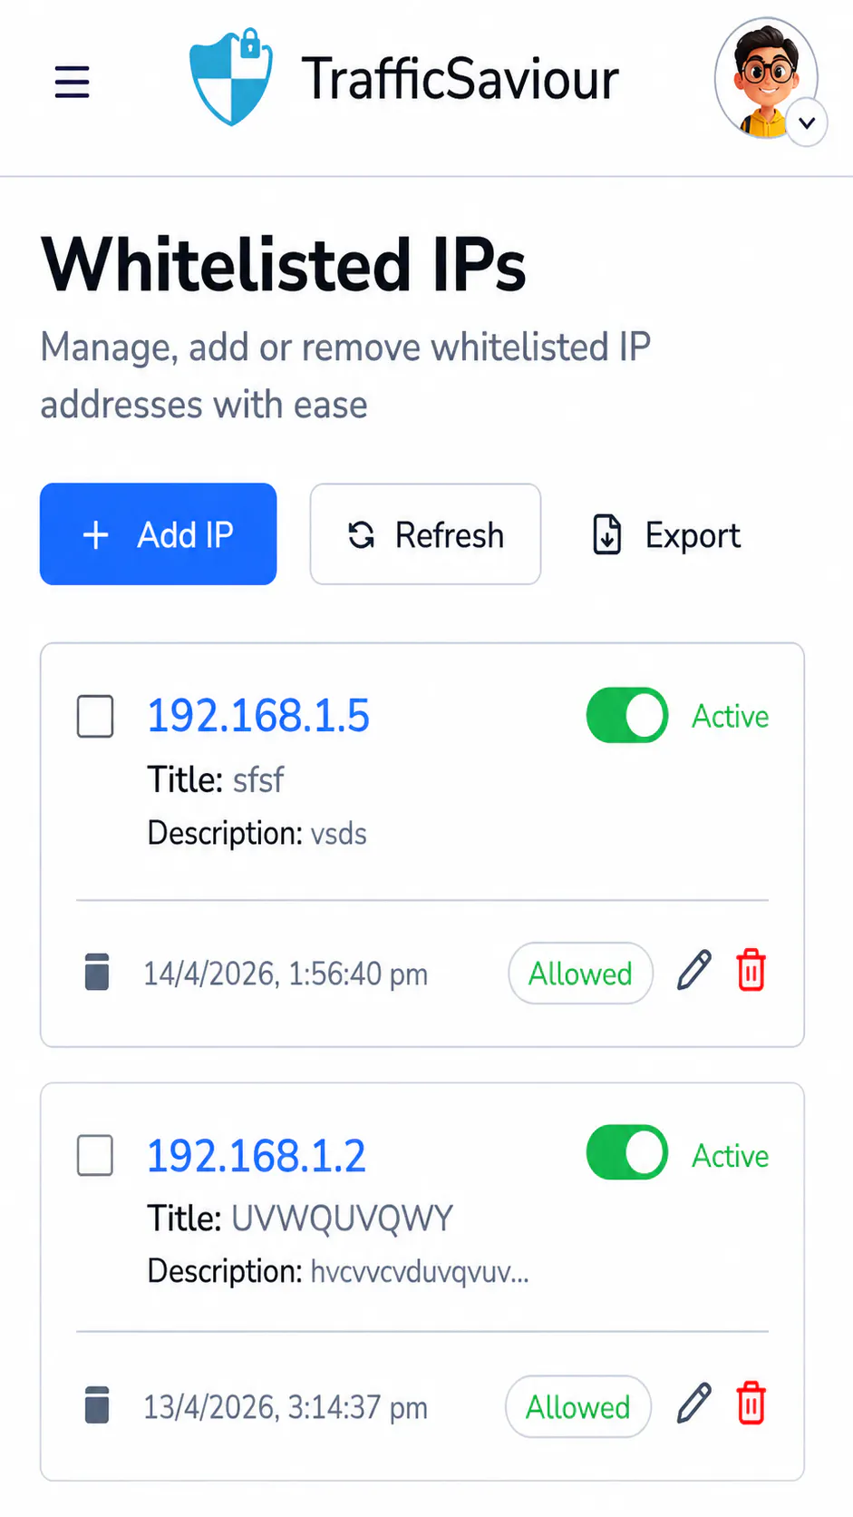
Task: Toggle Active switch for 192.168.1.5
Action: [x=627, y=716]
